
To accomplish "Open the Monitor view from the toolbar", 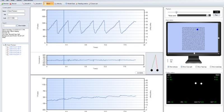I will click(x=5, y=4).
